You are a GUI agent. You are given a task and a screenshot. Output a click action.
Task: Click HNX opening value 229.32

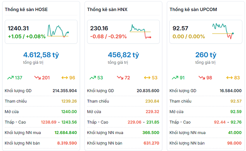pyautogui.click(x=152, y=112)
